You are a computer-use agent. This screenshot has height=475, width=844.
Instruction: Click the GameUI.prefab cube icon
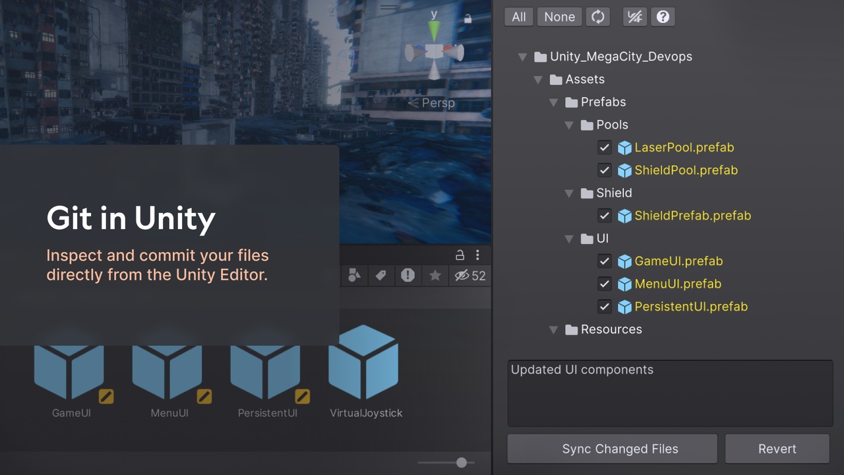pos(624,261)
